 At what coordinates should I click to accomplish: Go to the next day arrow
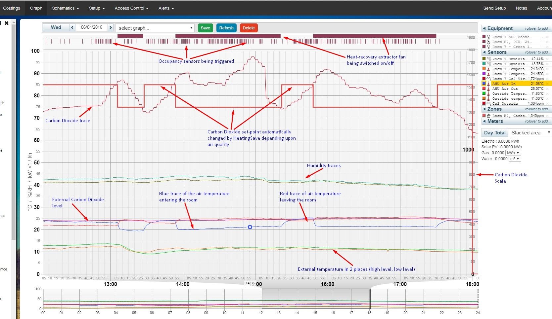pos(111,27)
